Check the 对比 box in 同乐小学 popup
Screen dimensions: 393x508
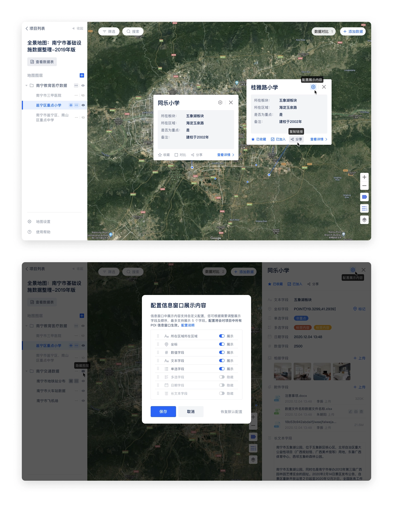(x=180, y=155)
